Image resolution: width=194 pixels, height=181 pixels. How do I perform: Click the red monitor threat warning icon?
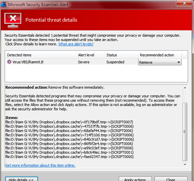pos(13,21)
